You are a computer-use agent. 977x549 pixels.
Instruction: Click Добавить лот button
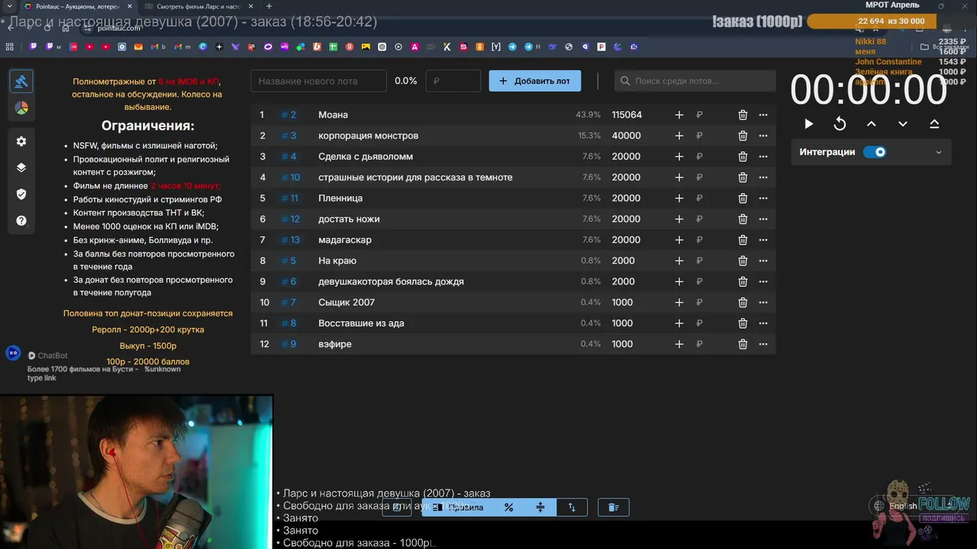pyautogui.click(x=534, y=81)
